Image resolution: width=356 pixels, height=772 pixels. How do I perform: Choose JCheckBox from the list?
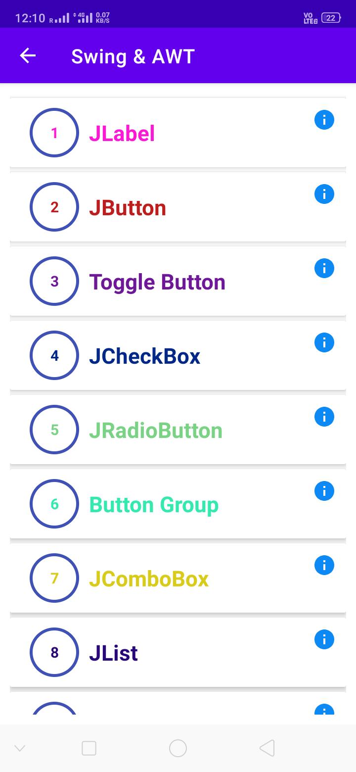point(178,355)
